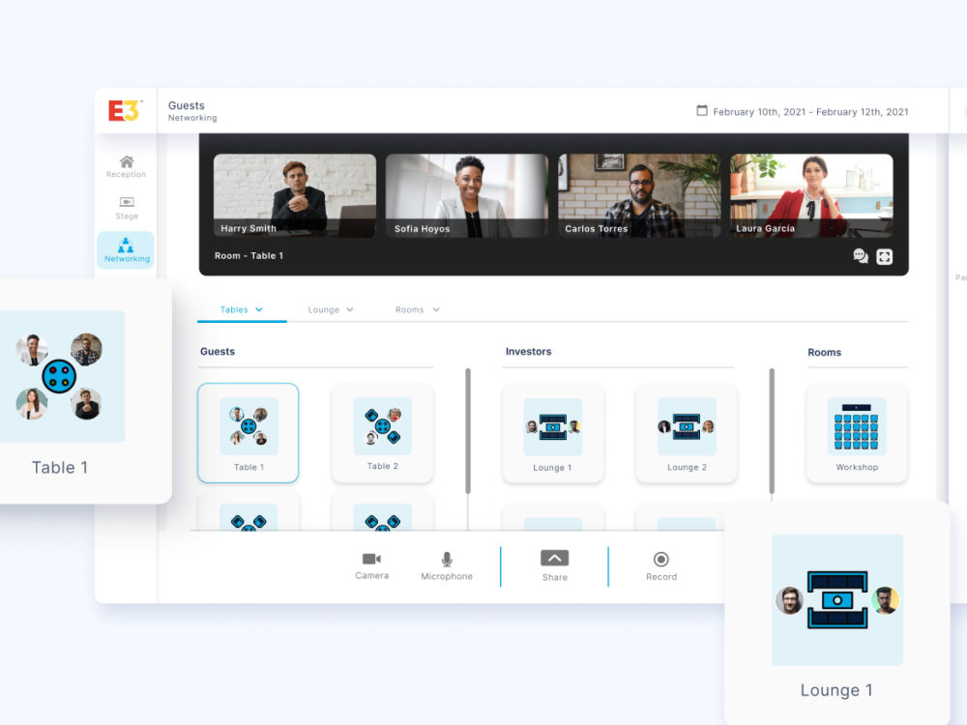Switch to the Rooms tab
This screenshot has width=967, height=725.
(x=418, y=309)
